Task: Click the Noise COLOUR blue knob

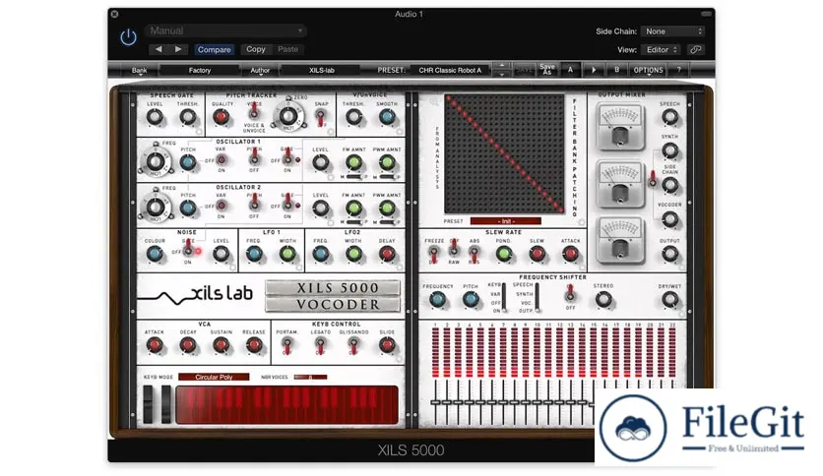Action: tap(155, 255)
